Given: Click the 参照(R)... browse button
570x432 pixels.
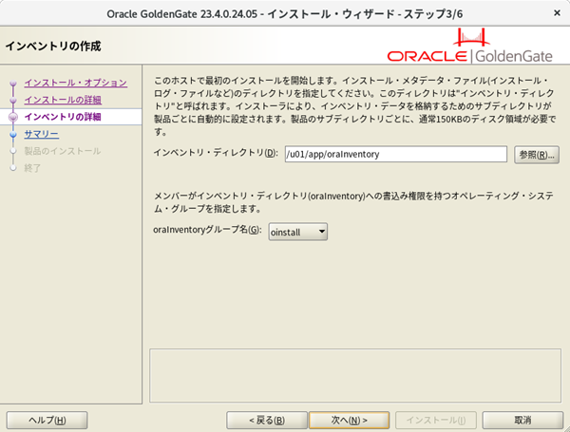Looking at the screenshot, I should (537, 155).
